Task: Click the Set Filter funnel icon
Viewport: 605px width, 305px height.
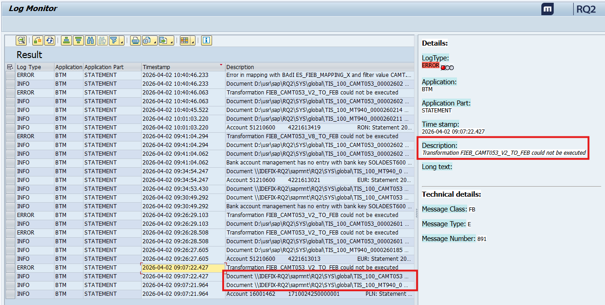Action: 114,41
